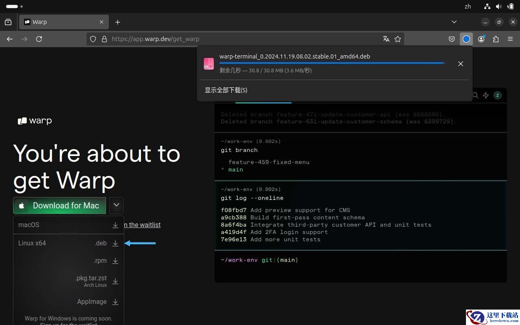
Task: Download the .pkg.tar.zst Arch Linux package
Action: (115, 281)
